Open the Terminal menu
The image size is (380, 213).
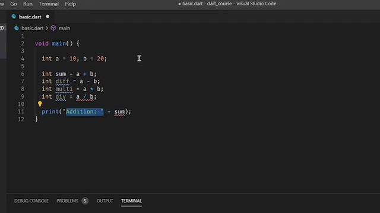49,4
